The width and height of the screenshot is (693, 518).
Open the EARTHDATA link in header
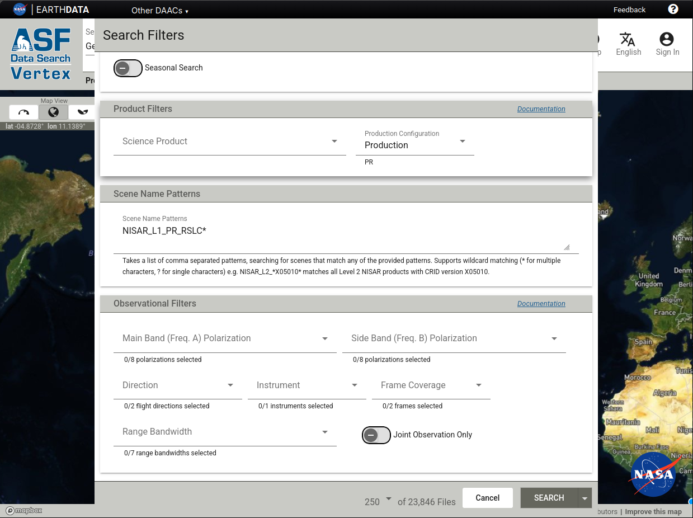coord(63,10)
